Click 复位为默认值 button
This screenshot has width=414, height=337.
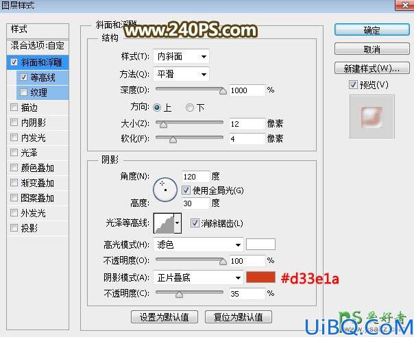[238, 316]
